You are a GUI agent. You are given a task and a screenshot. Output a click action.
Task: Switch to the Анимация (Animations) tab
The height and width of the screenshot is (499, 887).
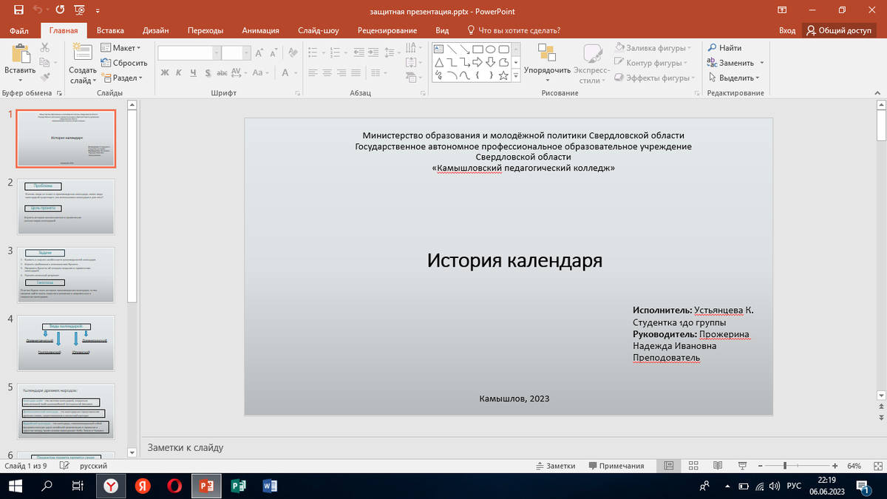[x=260, y=30]
